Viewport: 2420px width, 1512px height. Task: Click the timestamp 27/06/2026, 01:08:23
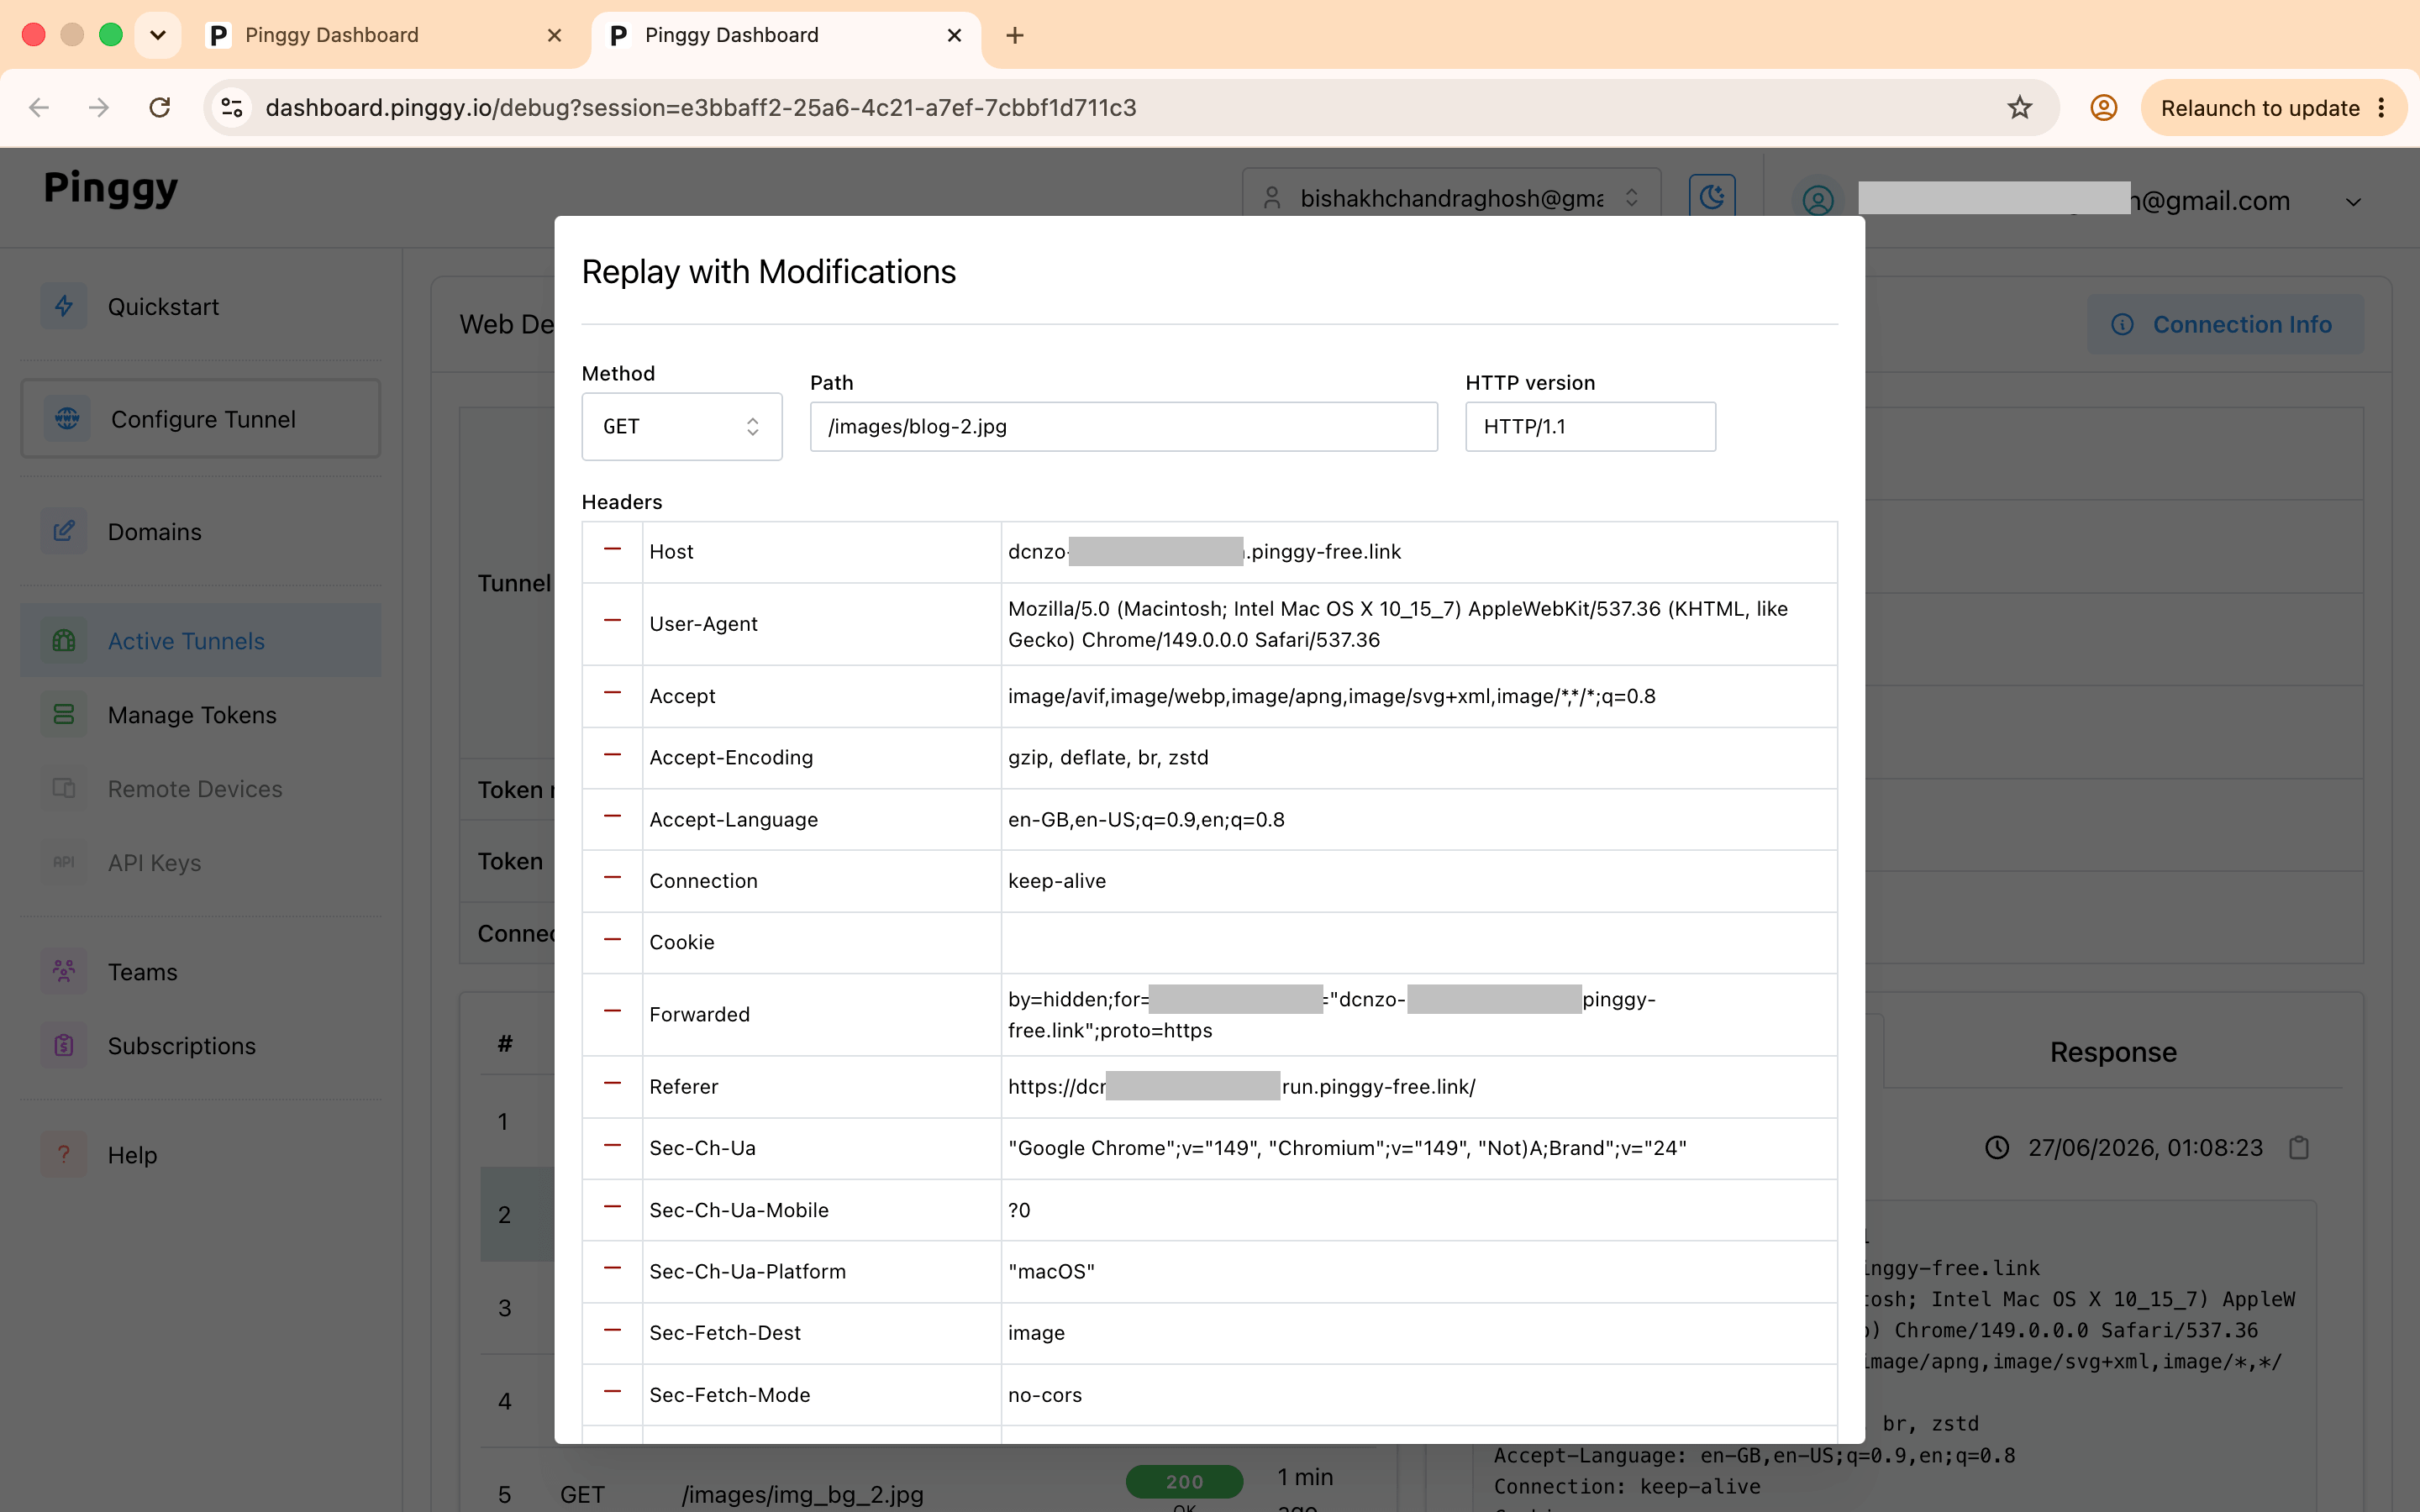(2144, 1148)
